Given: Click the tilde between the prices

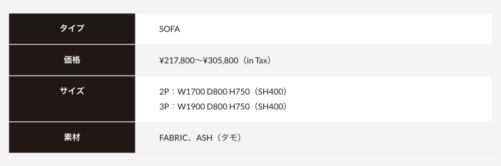Looking at the screenshot, I should pos(199,61).
